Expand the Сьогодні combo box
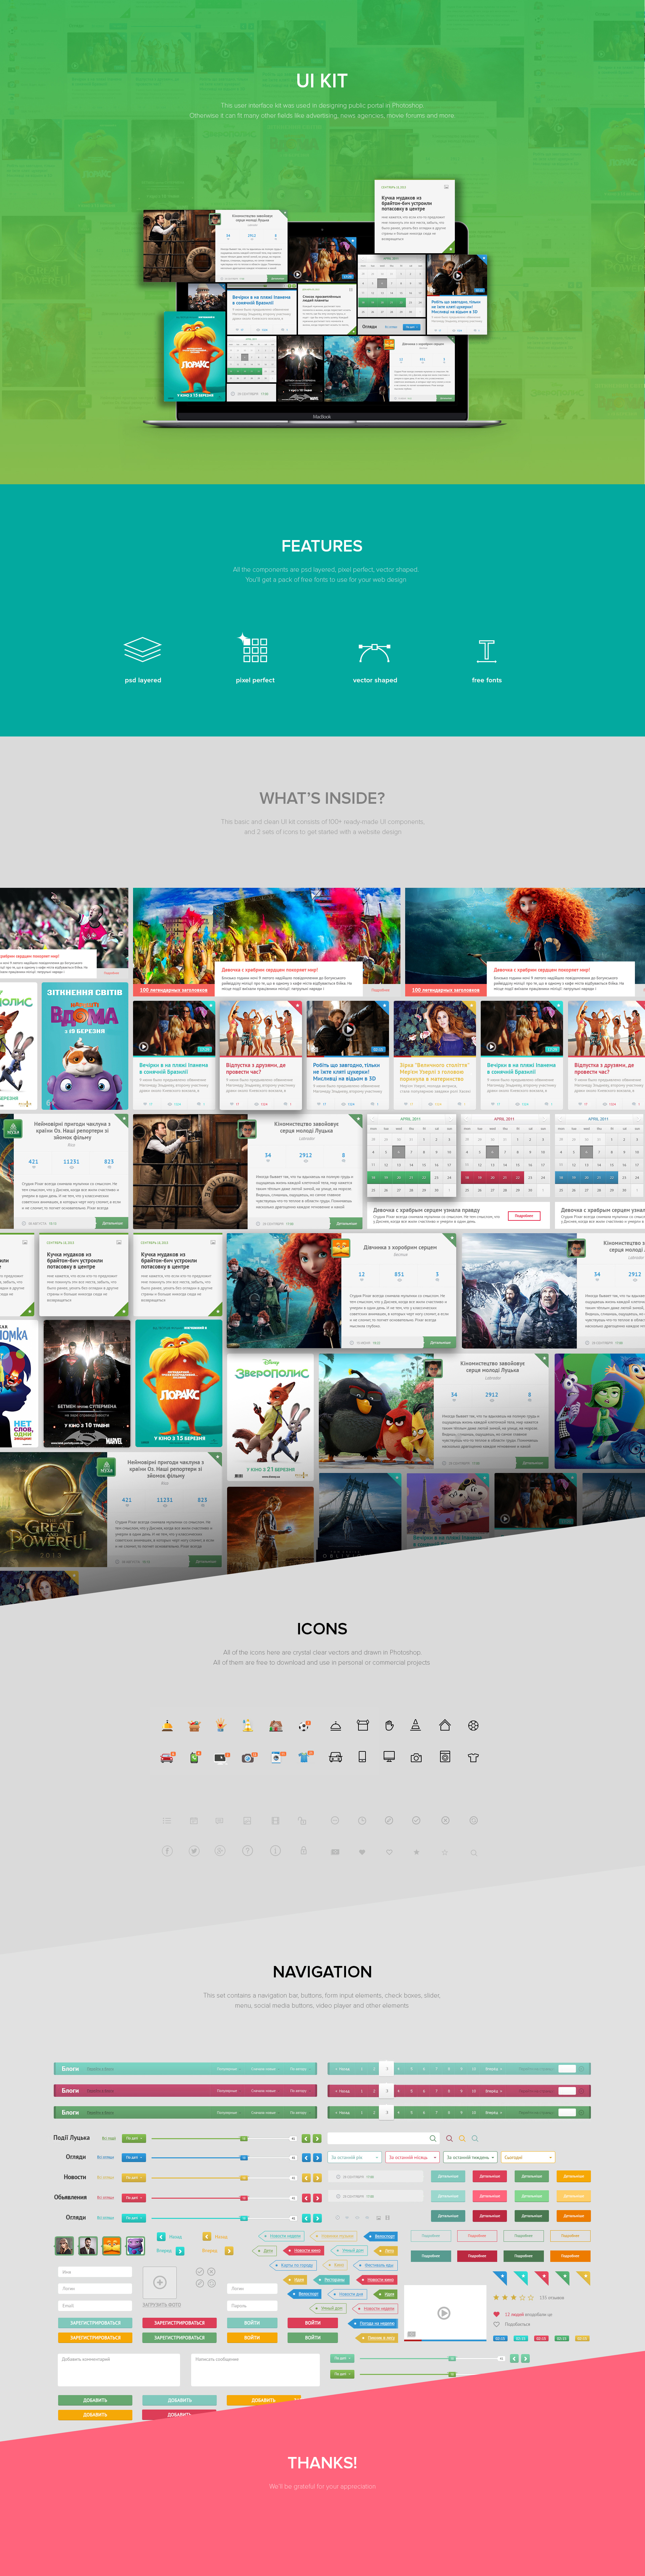 coord(528,2157)
